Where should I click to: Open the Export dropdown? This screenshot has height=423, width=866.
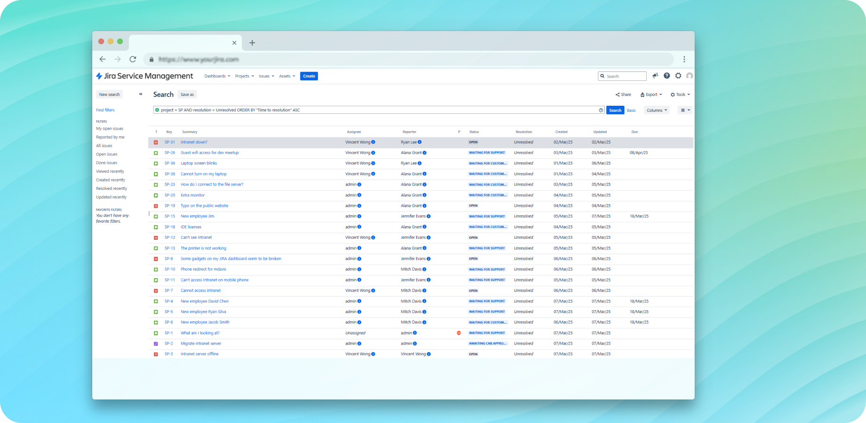[x=651, y=94]
